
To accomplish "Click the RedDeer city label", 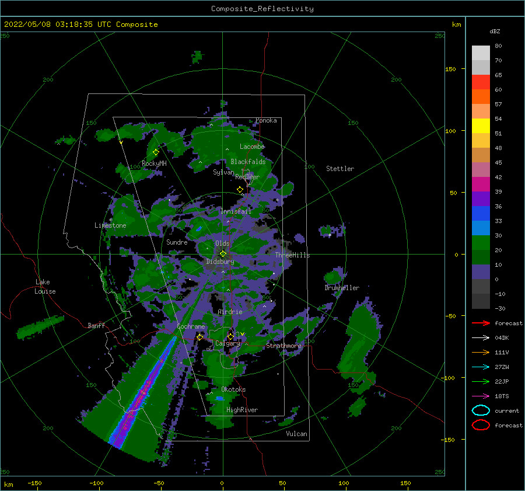I will click(x=247, y=177).
